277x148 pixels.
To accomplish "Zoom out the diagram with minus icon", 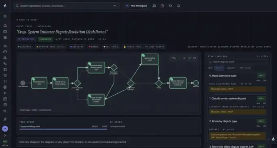I will [179, 58].
